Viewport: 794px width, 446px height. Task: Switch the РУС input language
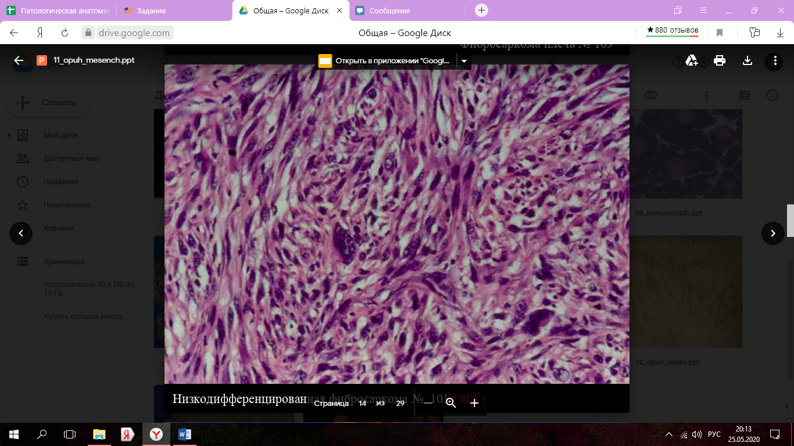tap(715, 434)
